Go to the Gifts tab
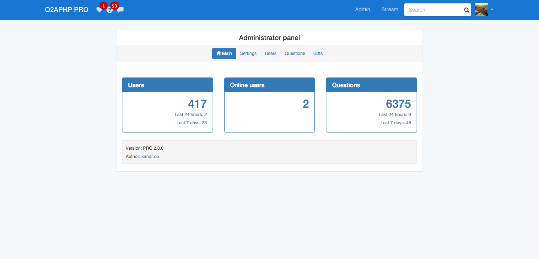This screenshot has height=259, width=539. point(318,54)
